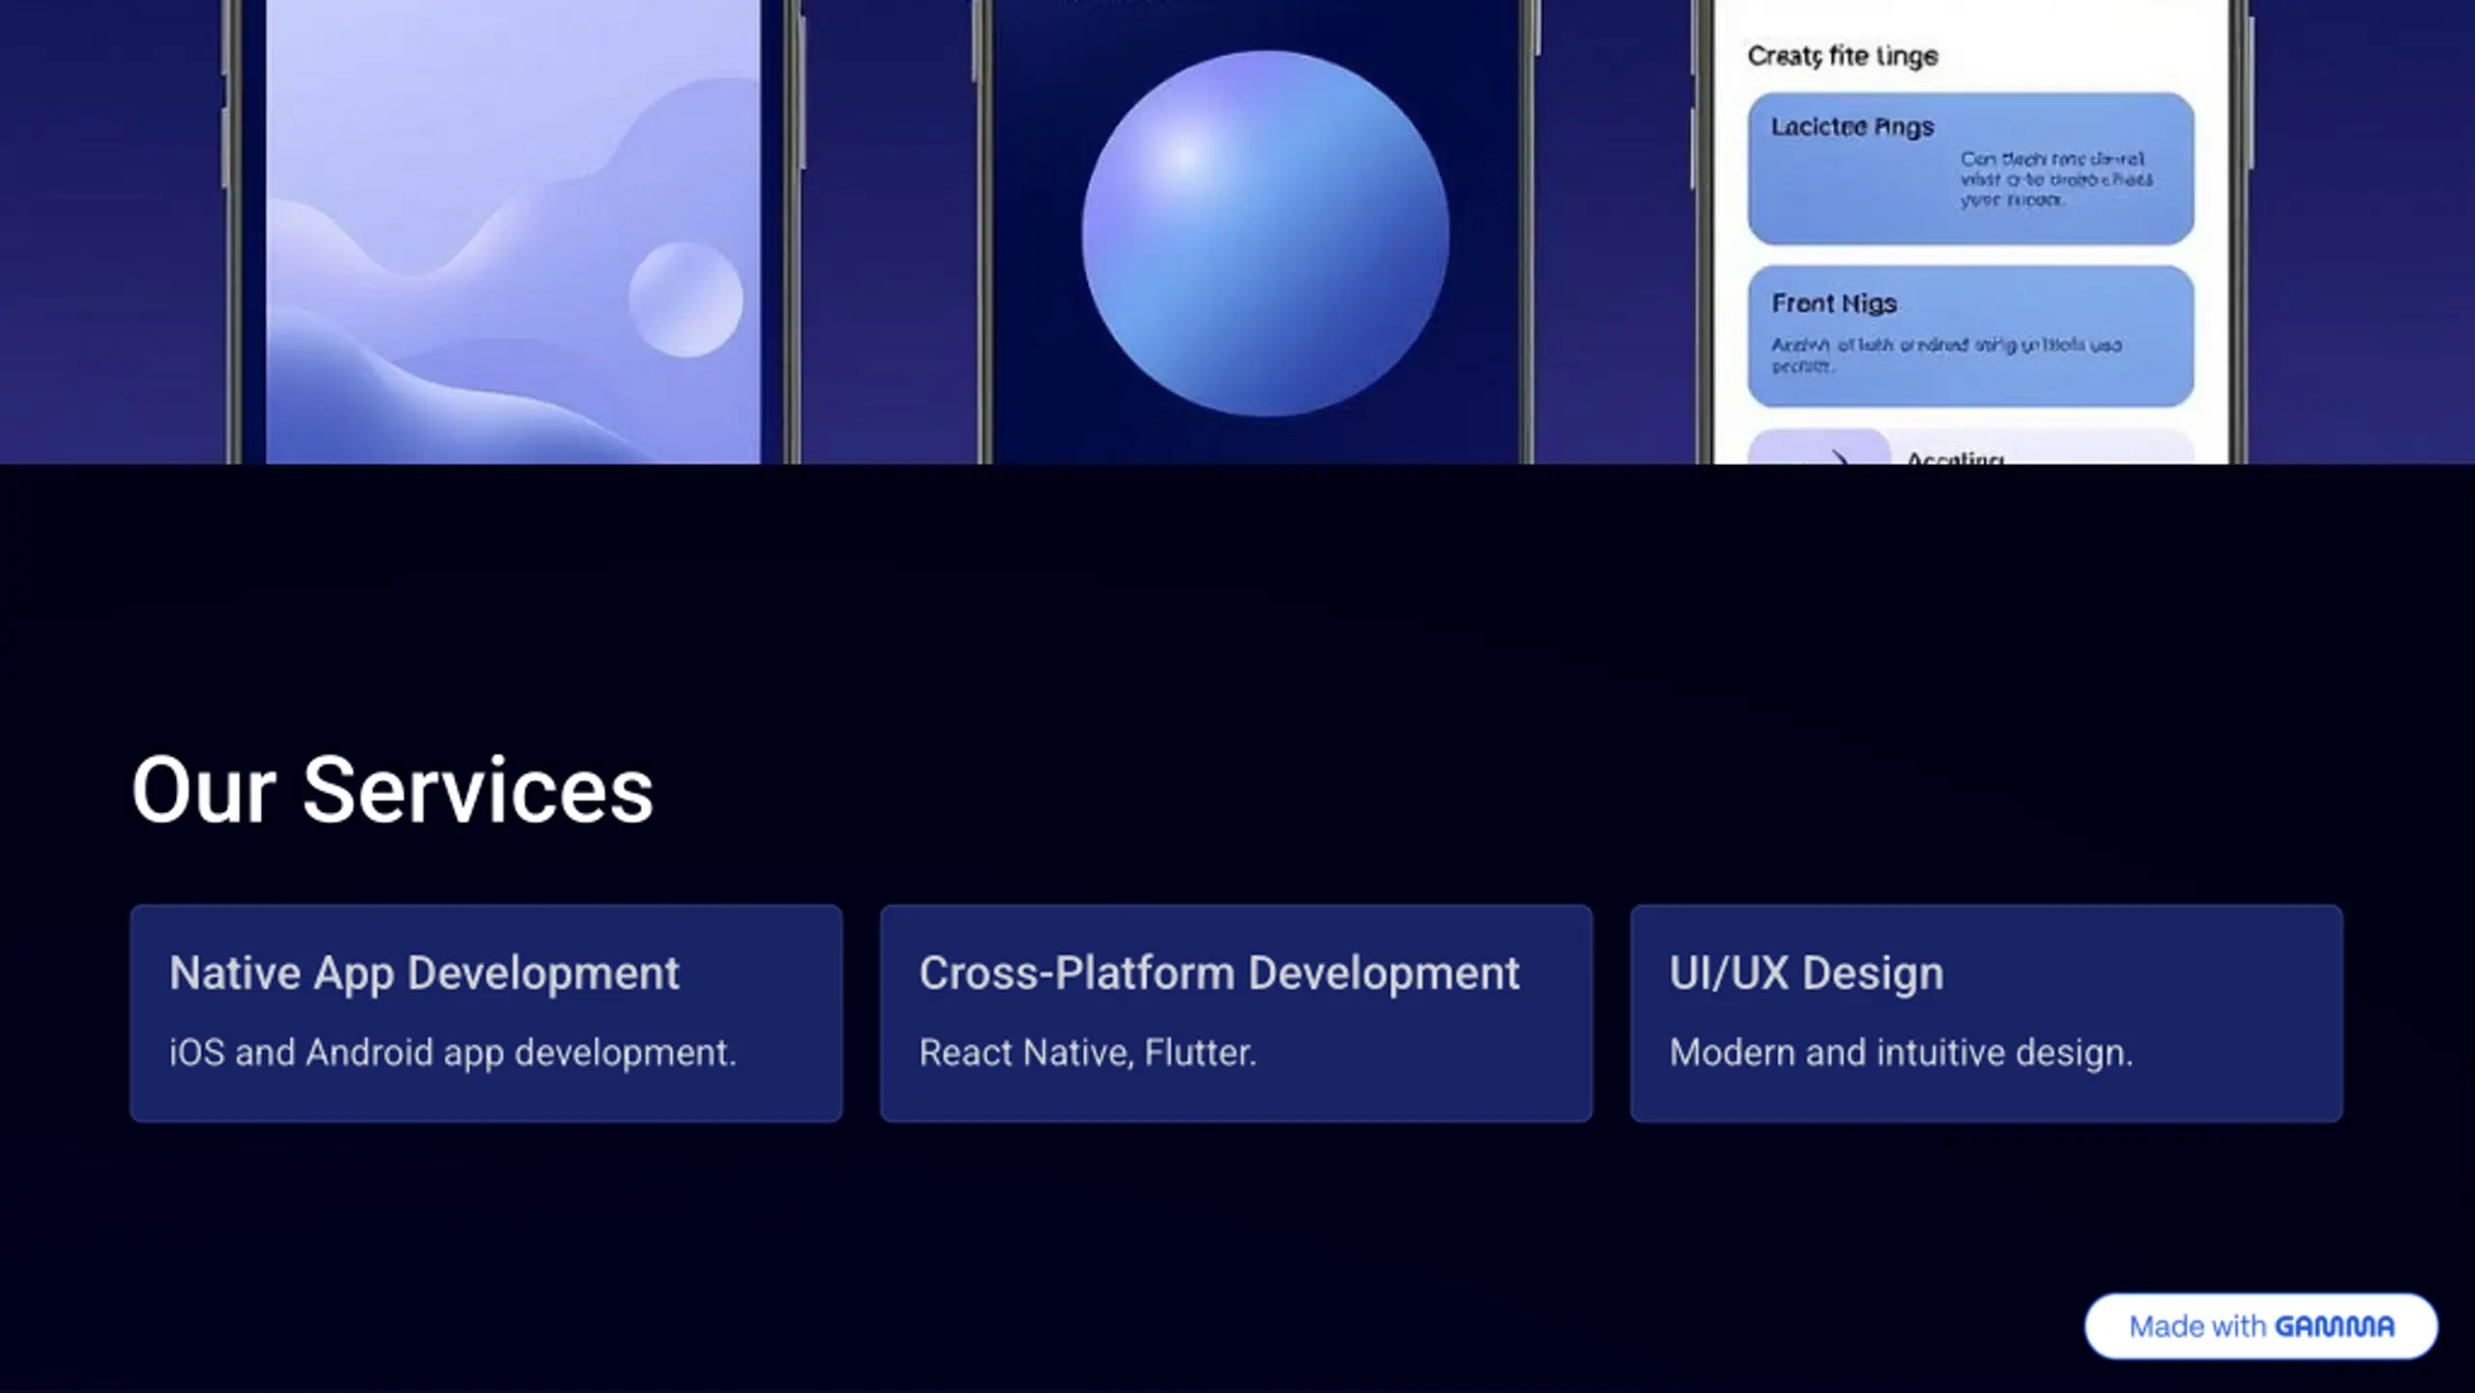The height and width of the screenshot is (1393, 2475).
Task: Click the Creats fite linge title
Action: tap(1843, 56)
